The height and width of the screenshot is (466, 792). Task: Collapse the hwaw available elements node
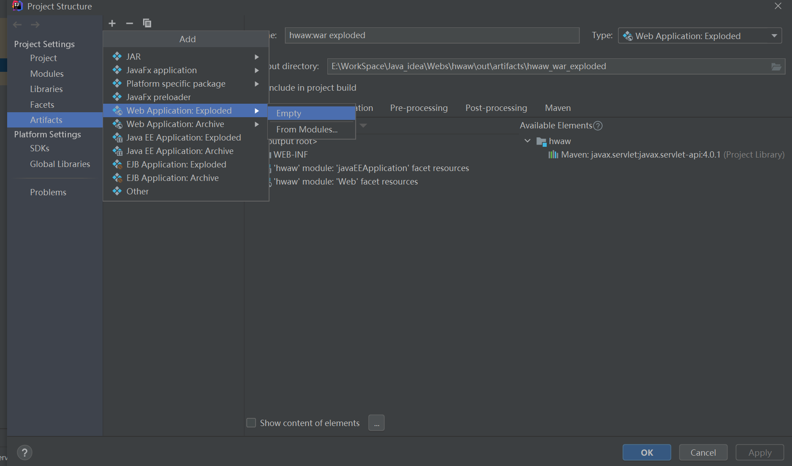coord(527,141)
